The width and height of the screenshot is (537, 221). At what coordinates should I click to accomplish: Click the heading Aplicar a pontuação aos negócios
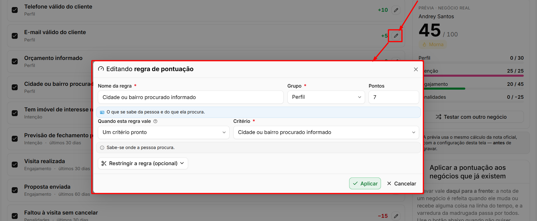pyautogui.click(x=468, y=172)
